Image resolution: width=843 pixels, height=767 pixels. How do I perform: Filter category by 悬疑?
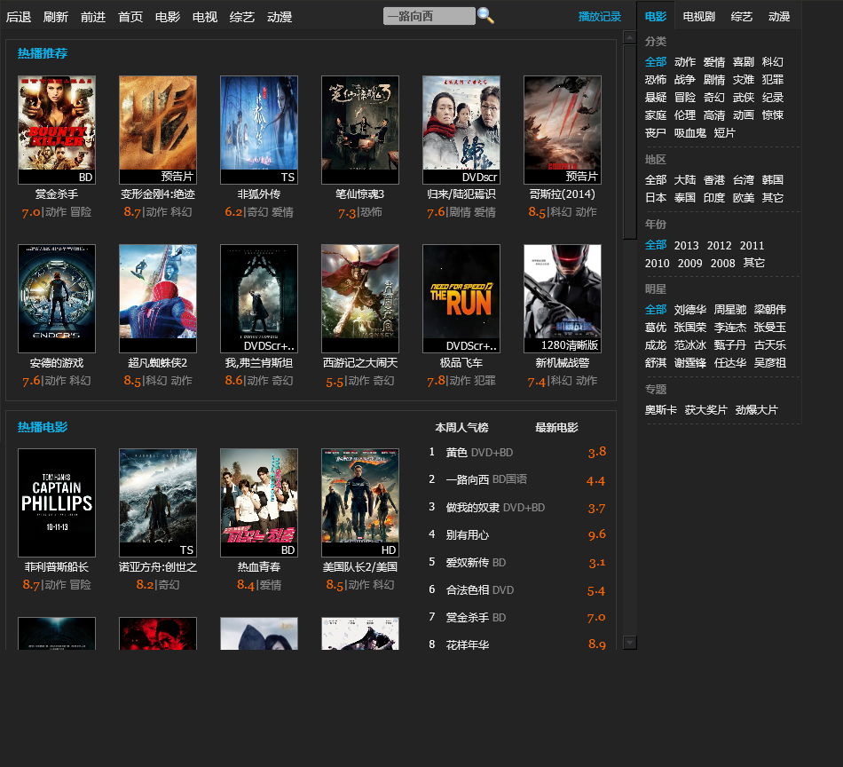[x=656, y=98]
